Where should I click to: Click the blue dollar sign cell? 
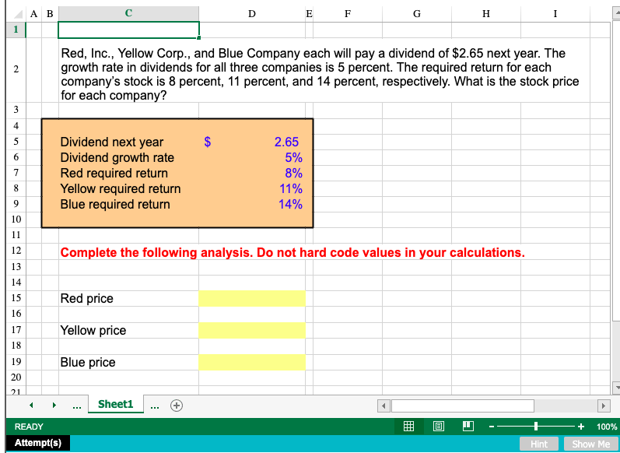tap(207, 142)
